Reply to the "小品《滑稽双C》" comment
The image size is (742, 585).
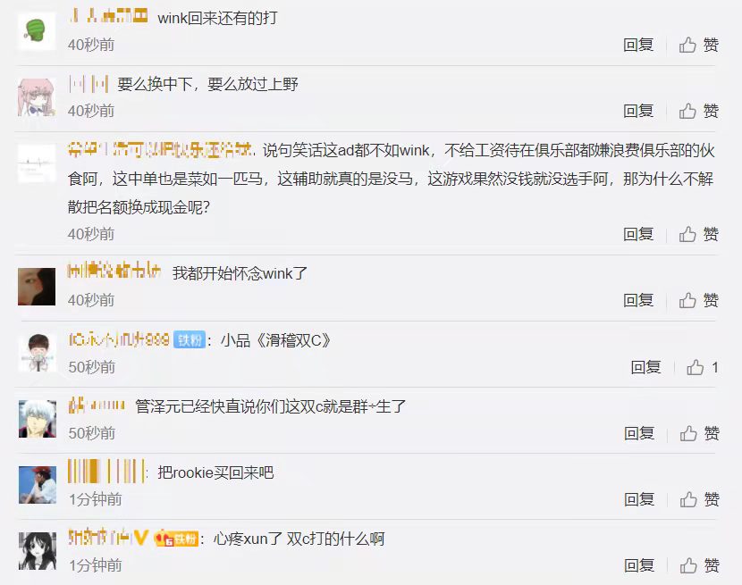pyautogui.click(x=646, y=367)
